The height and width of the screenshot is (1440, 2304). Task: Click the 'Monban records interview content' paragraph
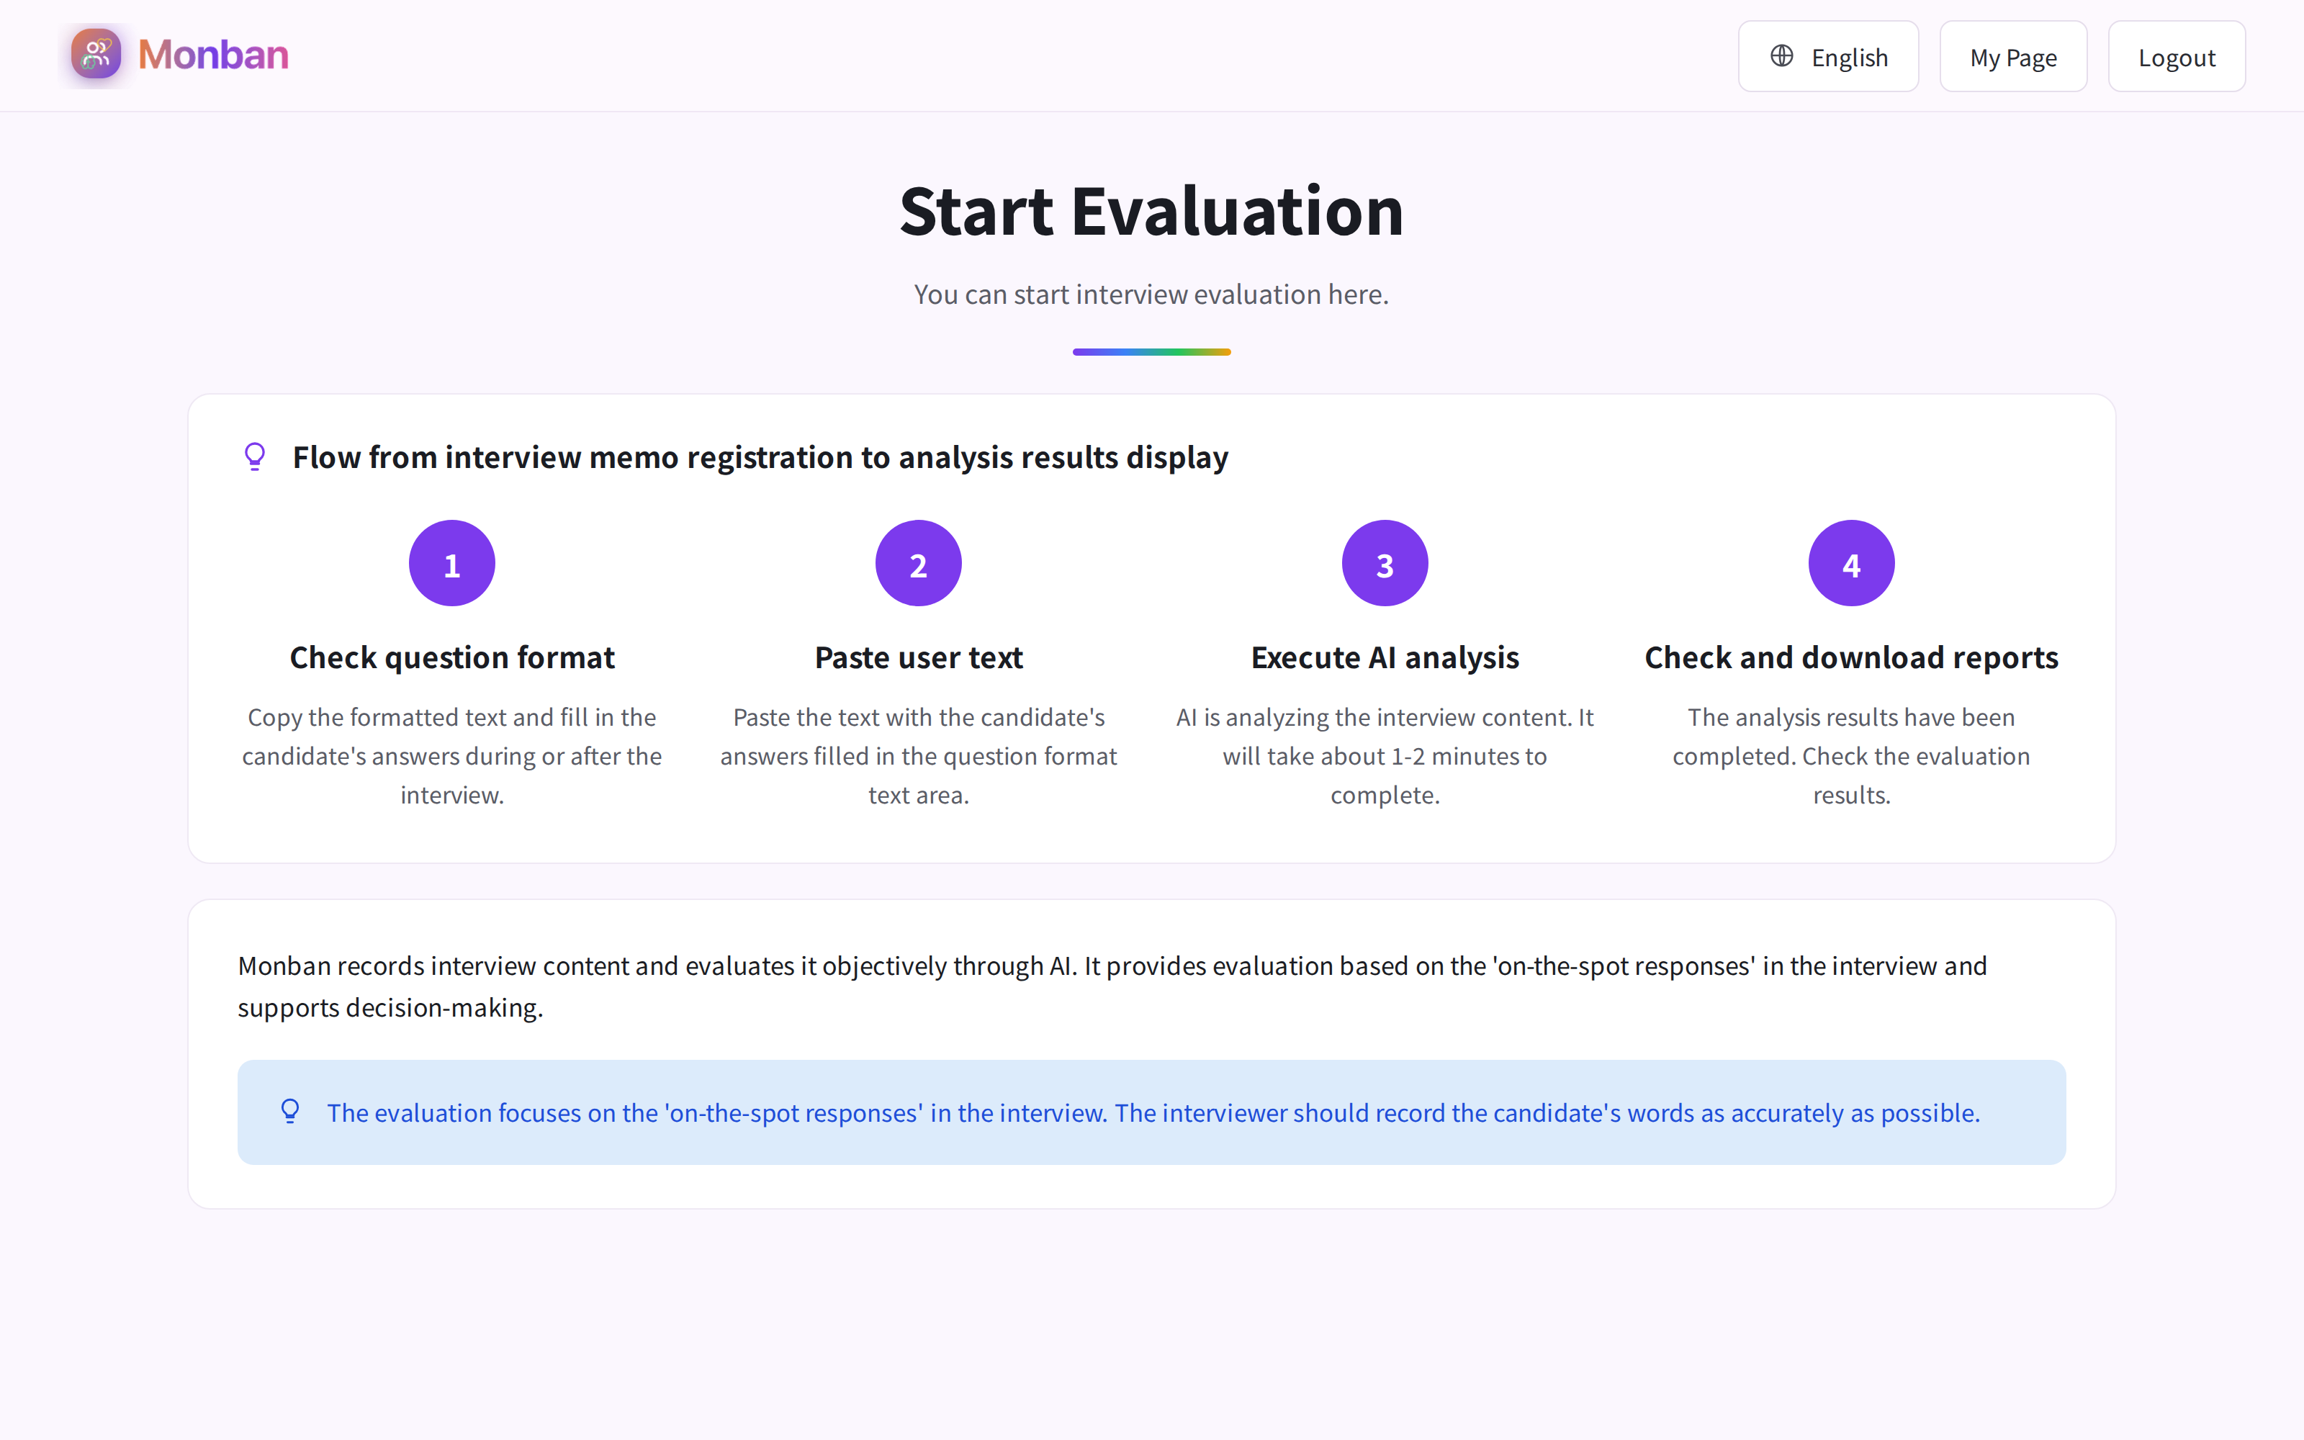[x=1112, y=986]
